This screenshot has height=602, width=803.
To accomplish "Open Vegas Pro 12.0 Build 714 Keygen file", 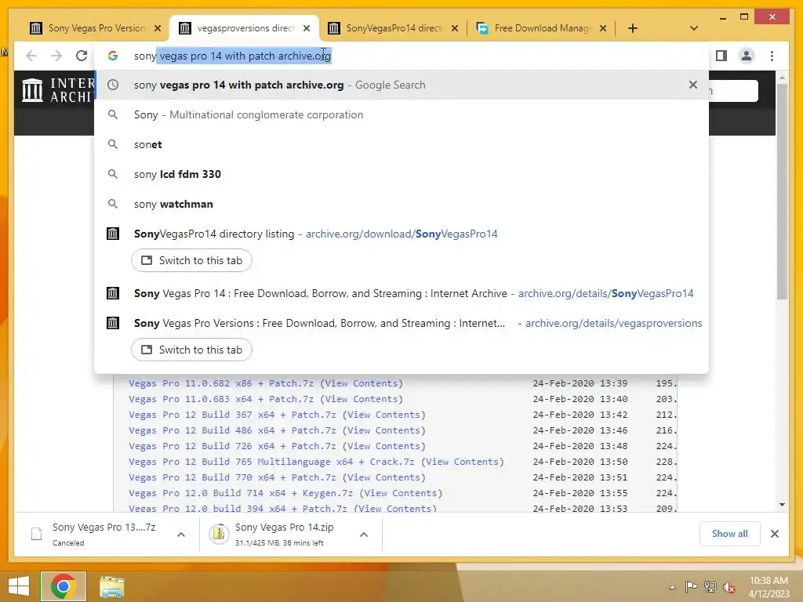I will 241,493.
